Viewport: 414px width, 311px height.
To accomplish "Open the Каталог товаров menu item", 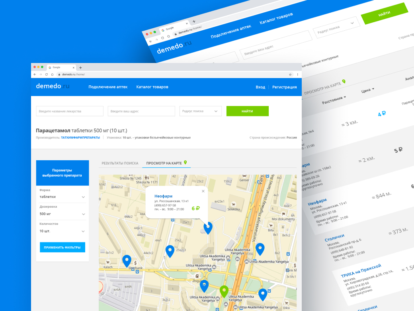I will pos(152,87).
